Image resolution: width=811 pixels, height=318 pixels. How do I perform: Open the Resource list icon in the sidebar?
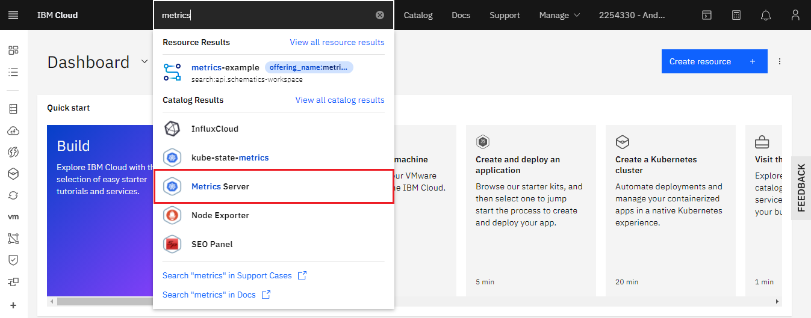pos(13,72)
